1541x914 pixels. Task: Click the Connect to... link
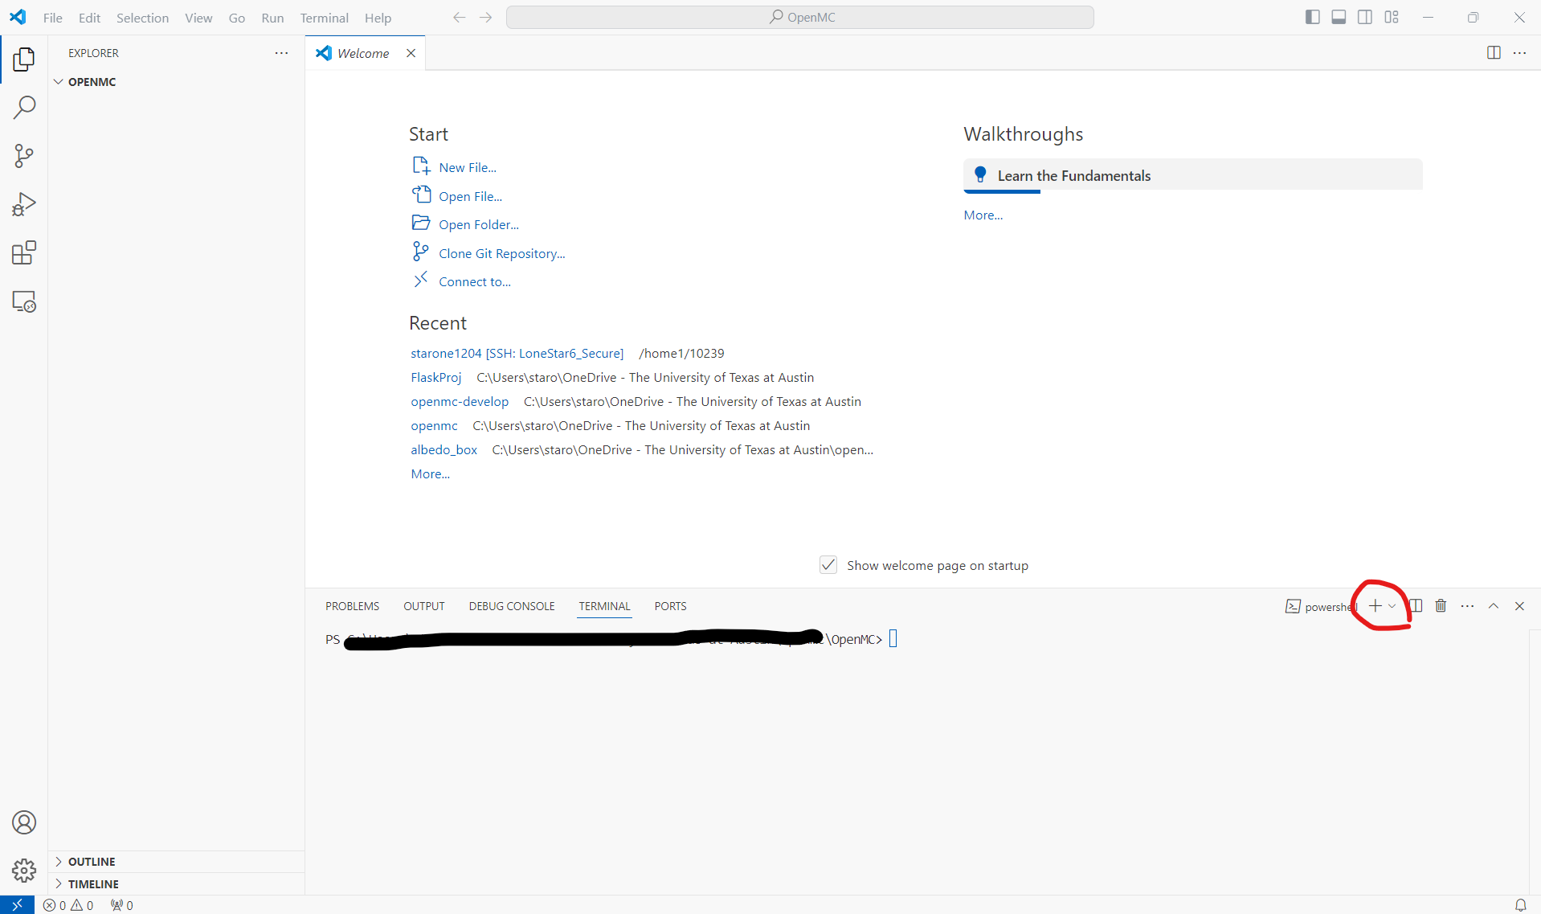pyautogui.click(x=475, y=281)
